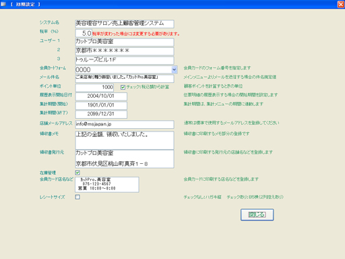The image size is (345, 259).
Task: Edit the 税率 (%) field showing 5.0
Action: 84,33
